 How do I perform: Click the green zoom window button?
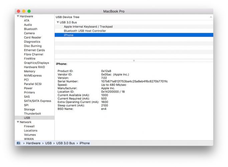point(29,11)
